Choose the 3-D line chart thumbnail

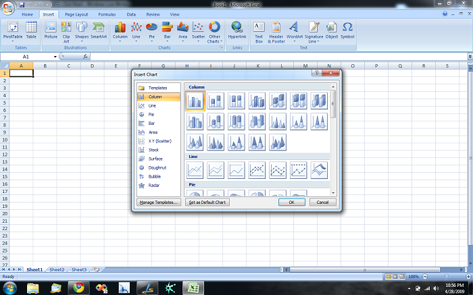[x=319, y=170]
